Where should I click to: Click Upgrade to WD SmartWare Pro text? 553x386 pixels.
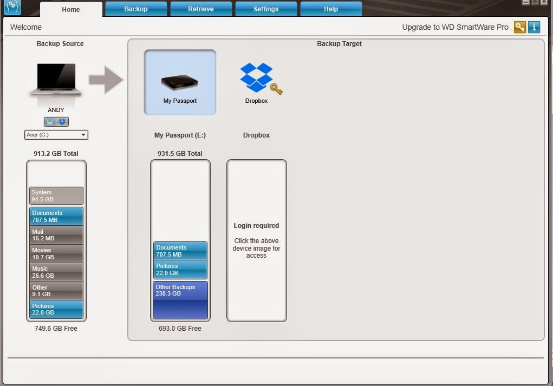pos(455,27)
